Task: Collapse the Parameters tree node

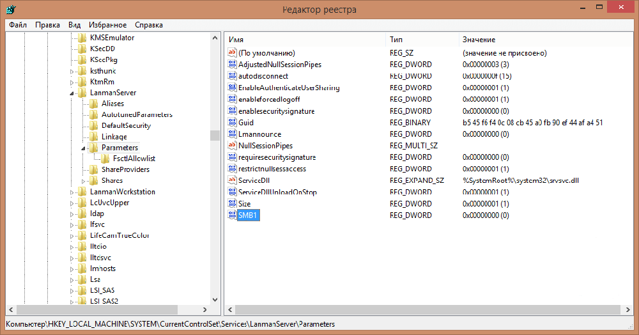Action: point(83,148)
